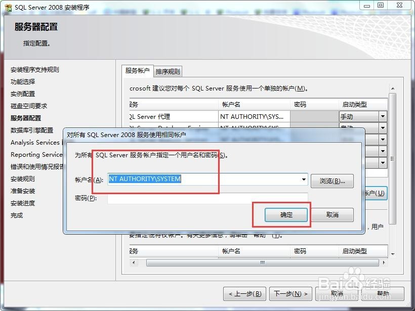Select 实例配置 step in sidebar
Viewport: 415px width, 311px height.
23,94
